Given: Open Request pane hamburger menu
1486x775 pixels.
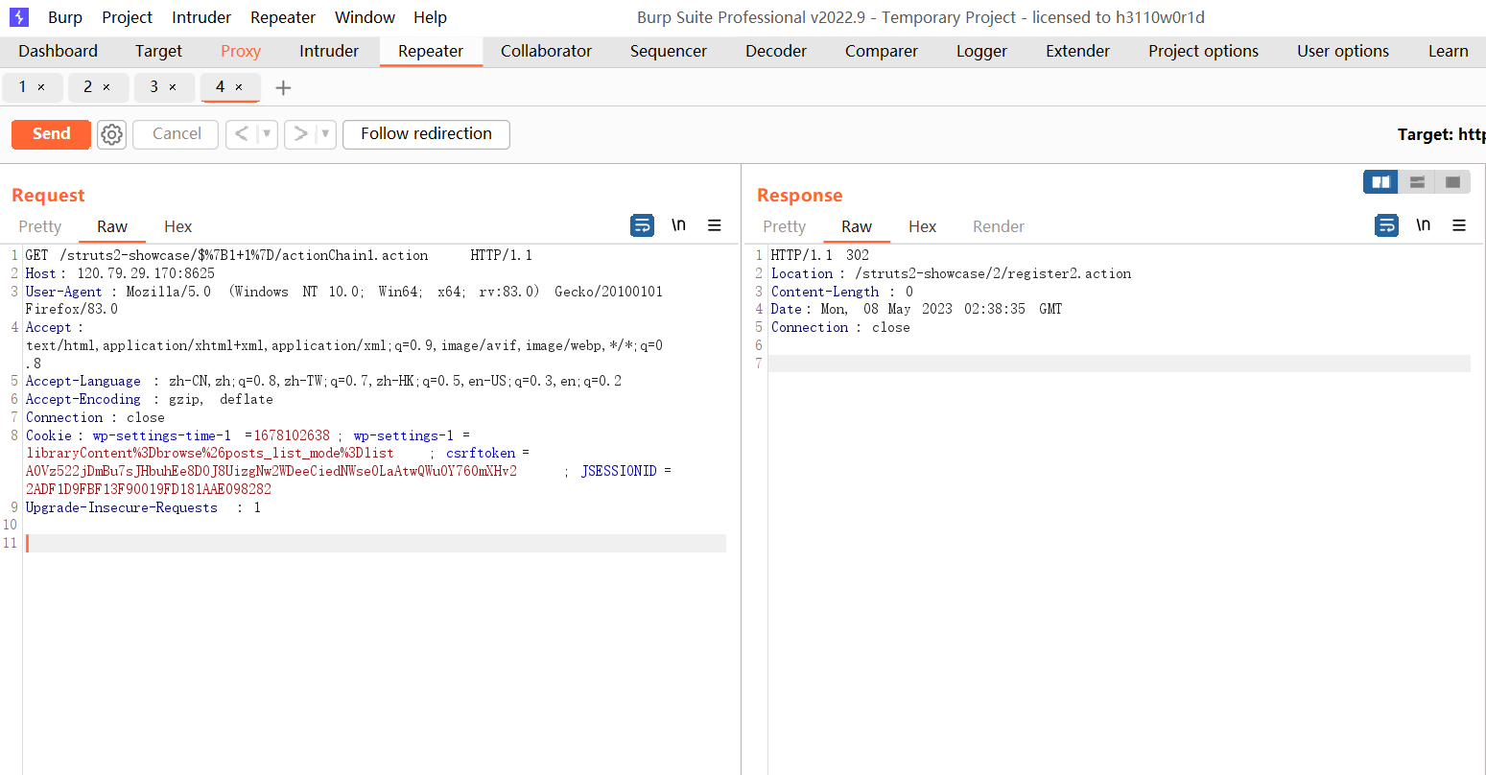Looking at the screenshot, I should point(715,225).
